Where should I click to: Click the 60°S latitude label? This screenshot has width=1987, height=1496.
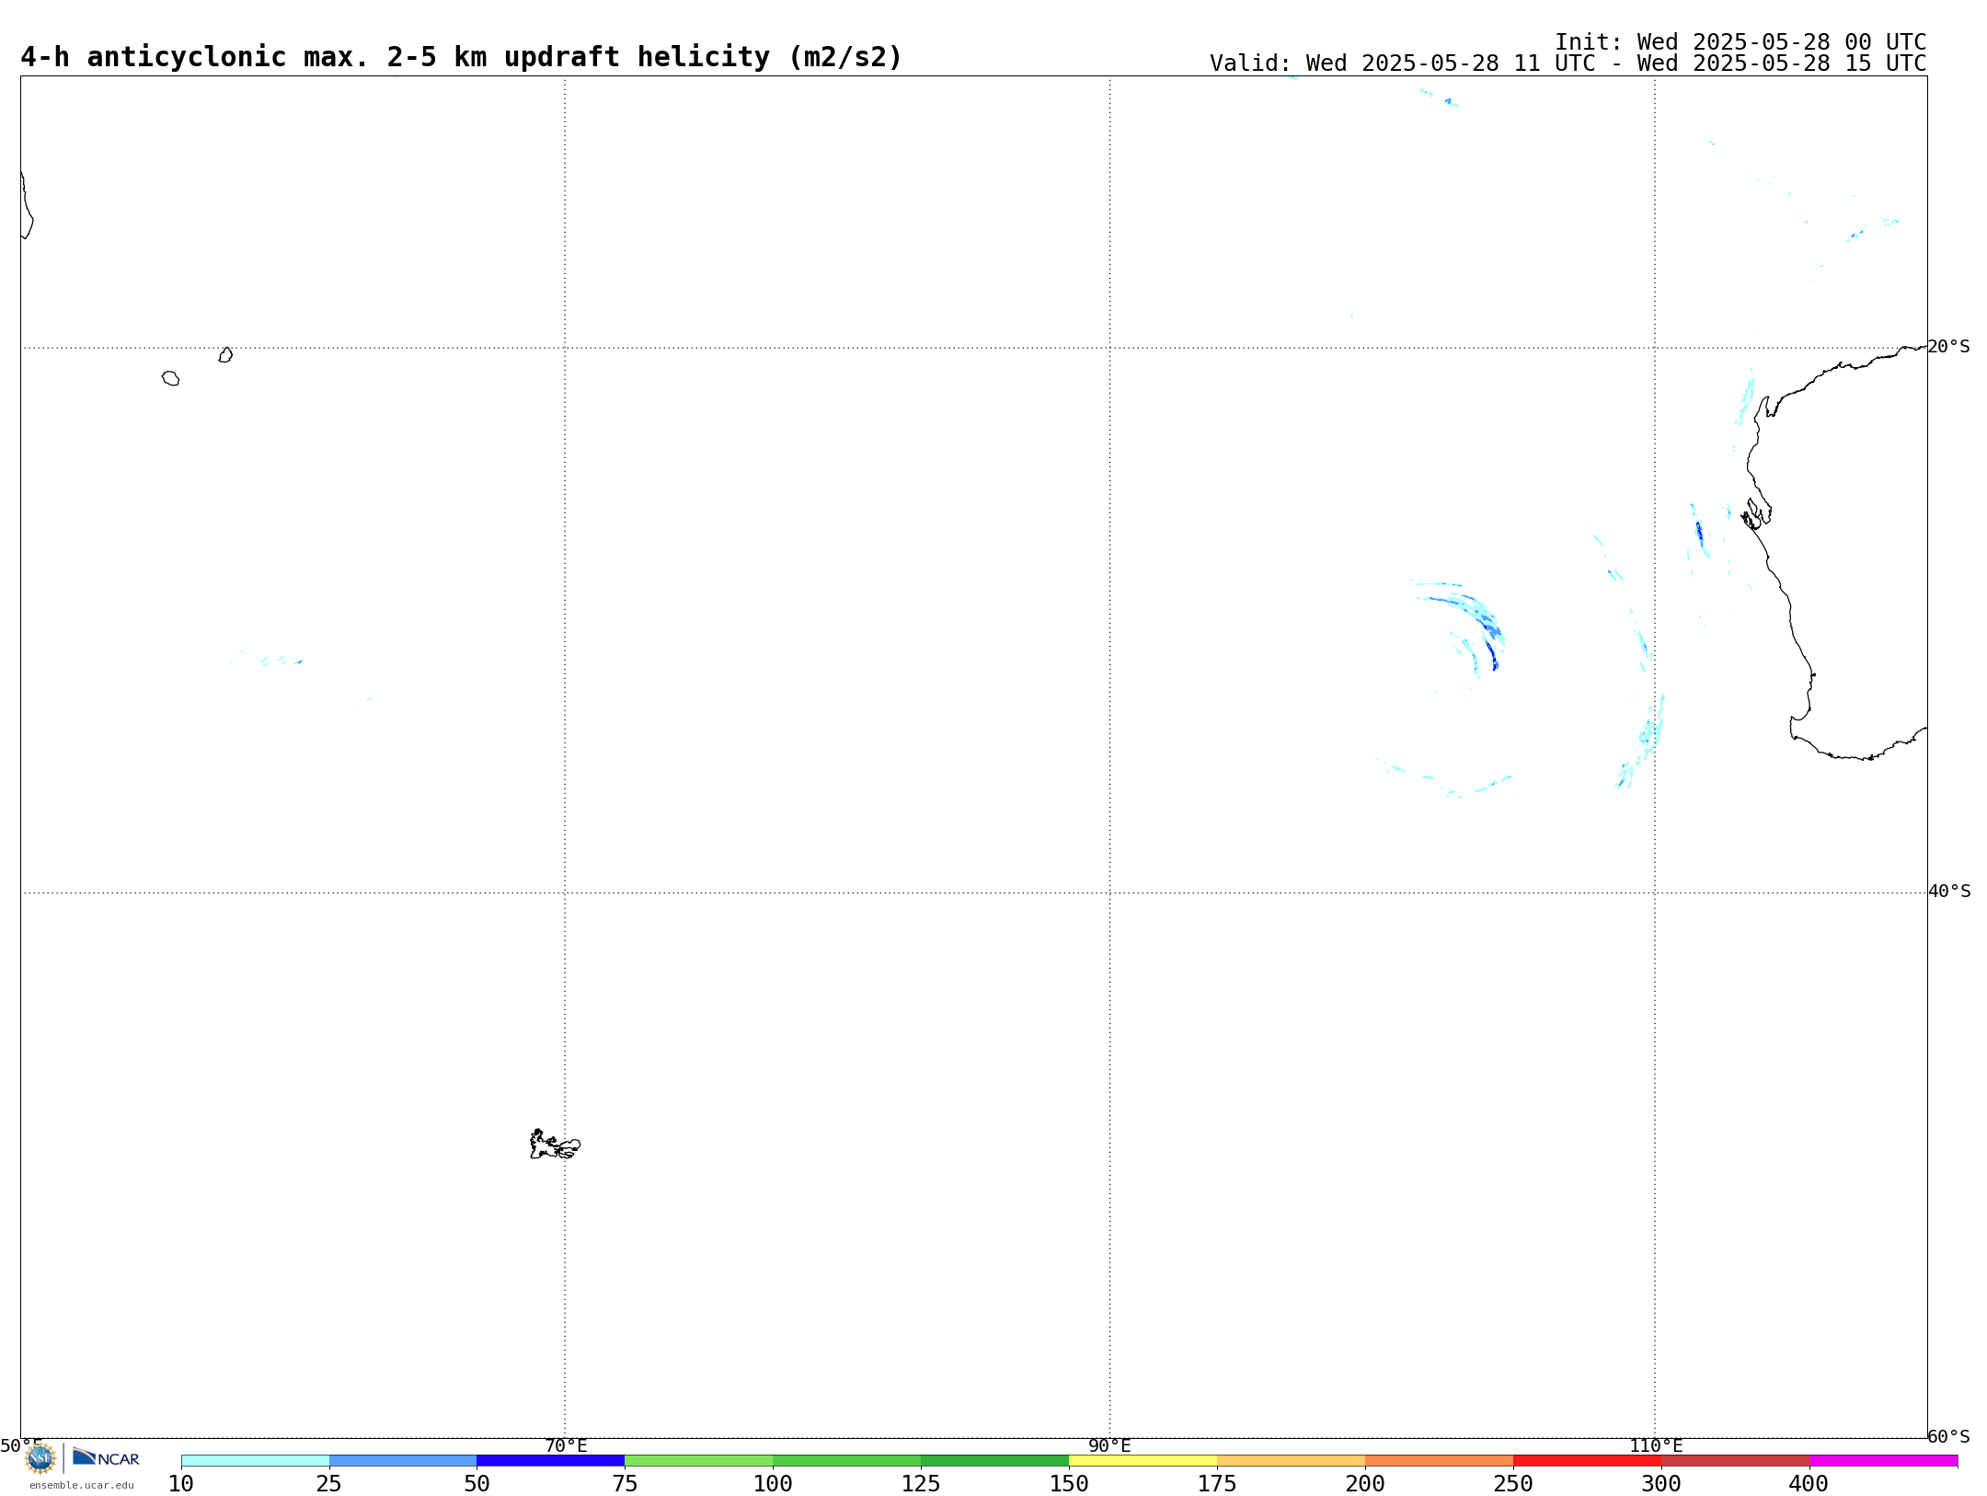click(x=1949, y=1436)
